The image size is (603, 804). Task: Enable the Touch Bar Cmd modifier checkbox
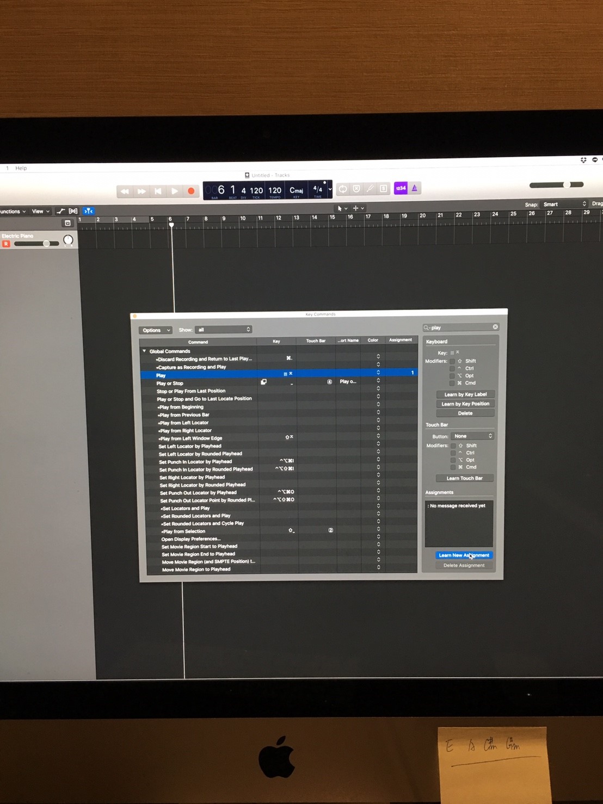453,467
